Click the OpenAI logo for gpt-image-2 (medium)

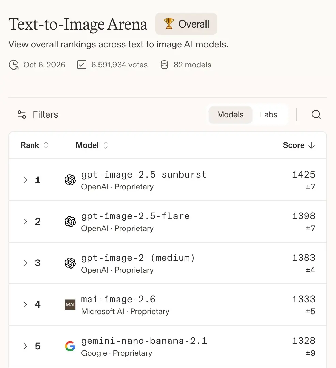[x=70, y=263]
